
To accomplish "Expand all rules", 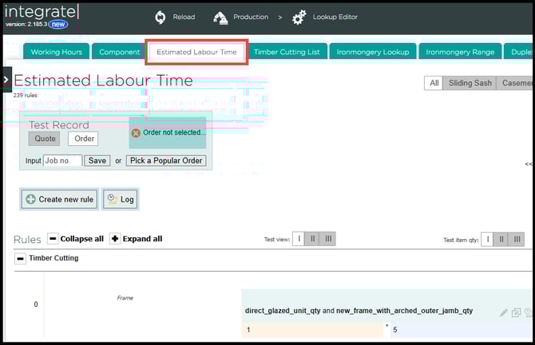I will [x=114, y=239].
